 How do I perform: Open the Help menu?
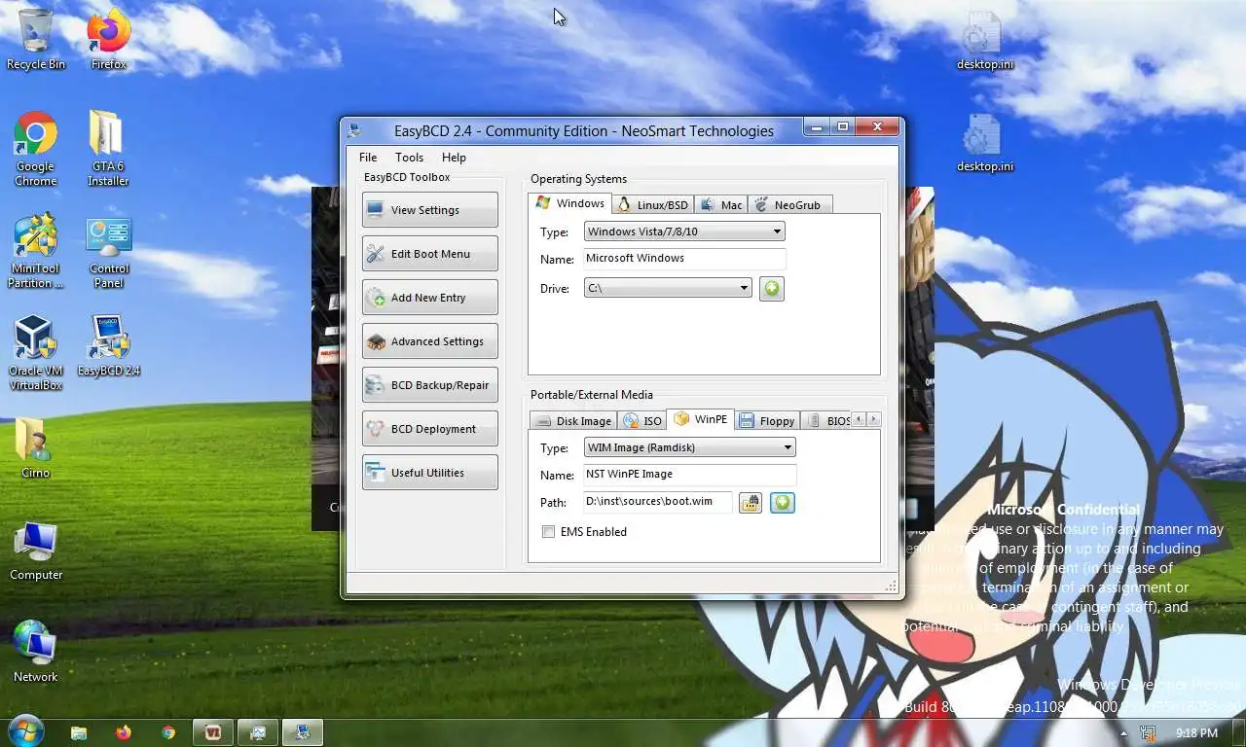point(454,158)
